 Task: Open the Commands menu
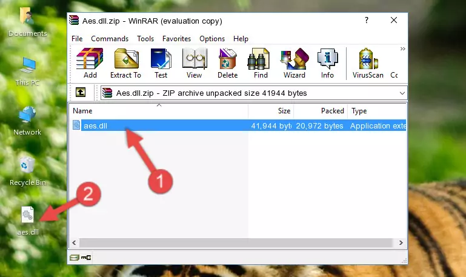[x=110, y=39]
